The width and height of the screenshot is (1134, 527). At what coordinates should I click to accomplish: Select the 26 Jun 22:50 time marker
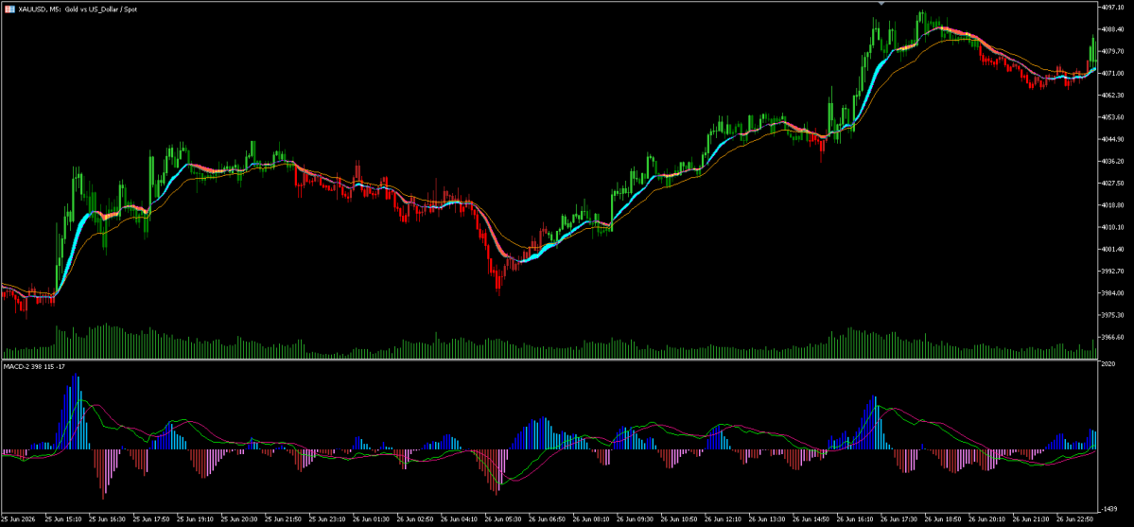(1074, 519)
